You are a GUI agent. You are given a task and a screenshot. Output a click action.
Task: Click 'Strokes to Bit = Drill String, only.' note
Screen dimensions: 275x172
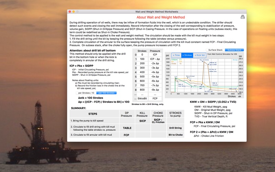click(147, 104)
